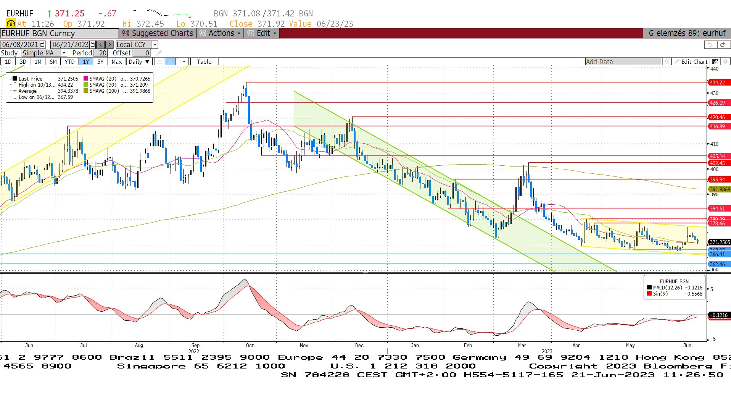Click the 405.14 price level label
The height and width of the screenshot is (396, 731).
tap(719, 156)
